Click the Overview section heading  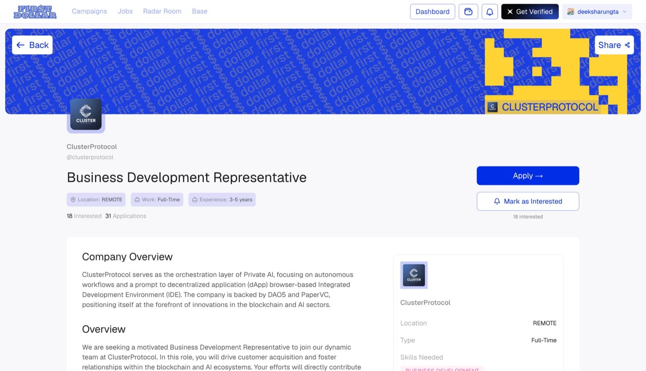pos(104,329)
